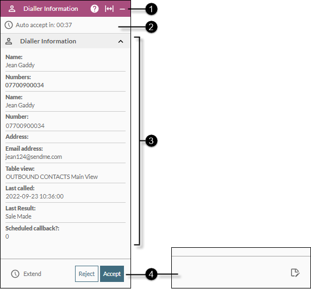Click the Dialler Information section header

[65, 41]
